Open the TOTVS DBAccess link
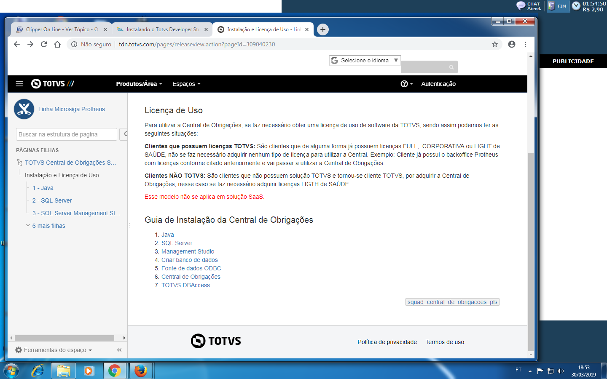Image resolution: width=607 pixels, height=379 pixels. (185, 285)
